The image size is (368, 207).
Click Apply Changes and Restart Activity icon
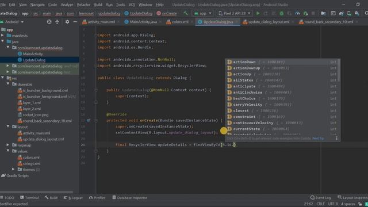tap(266, 13)
